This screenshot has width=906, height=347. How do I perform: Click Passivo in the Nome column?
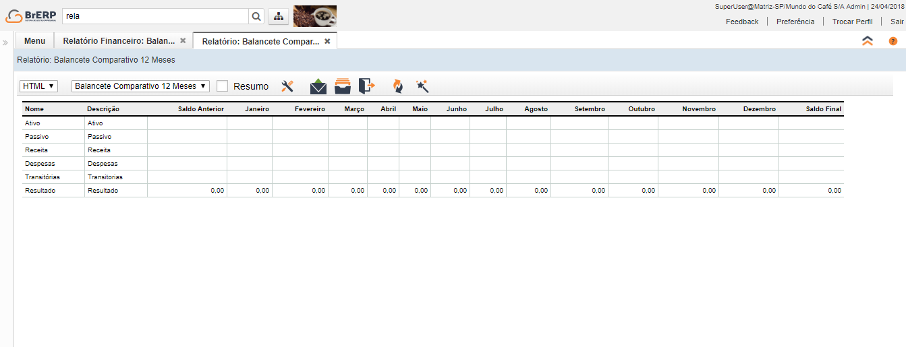(36, 137)
